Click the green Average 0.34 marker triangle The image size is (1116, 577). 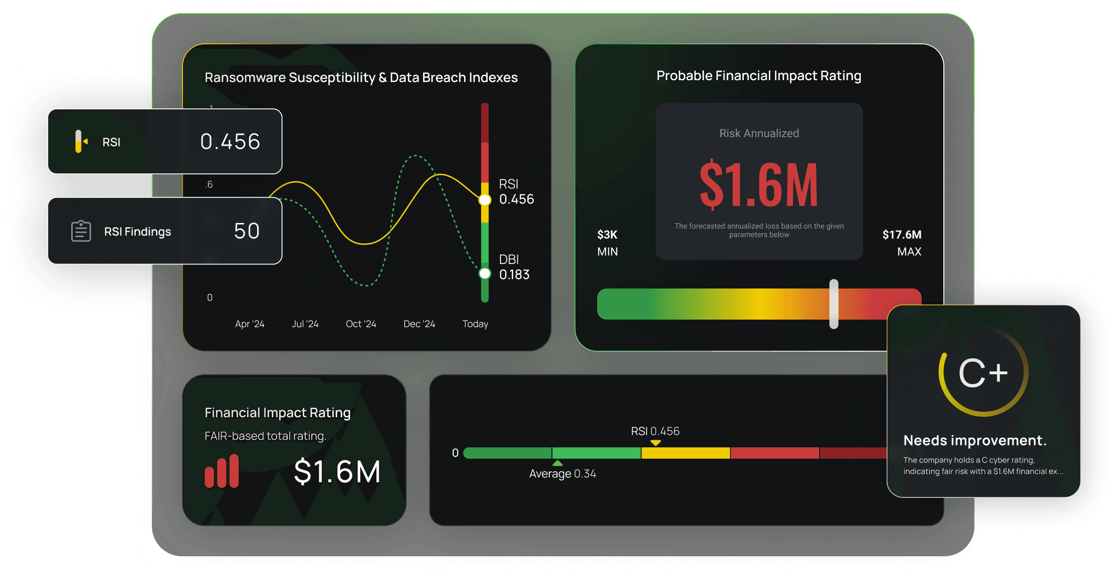[558, 463]
